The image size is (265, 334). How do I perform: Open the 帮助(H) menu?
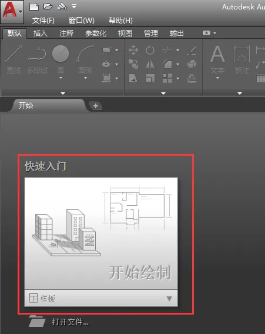click(x=120, y=21)
